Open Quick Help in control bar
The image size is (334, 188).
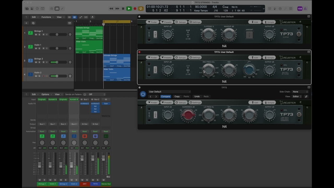point(37,9)
